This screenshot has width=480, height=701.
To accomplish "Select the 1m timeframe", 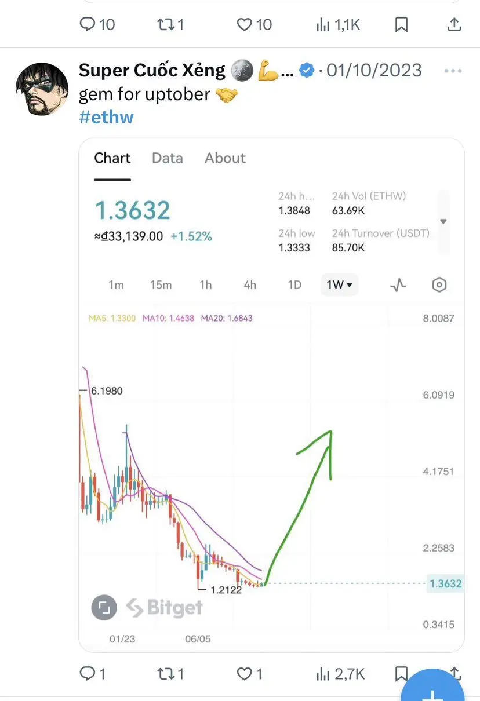I will click(116, 284).
